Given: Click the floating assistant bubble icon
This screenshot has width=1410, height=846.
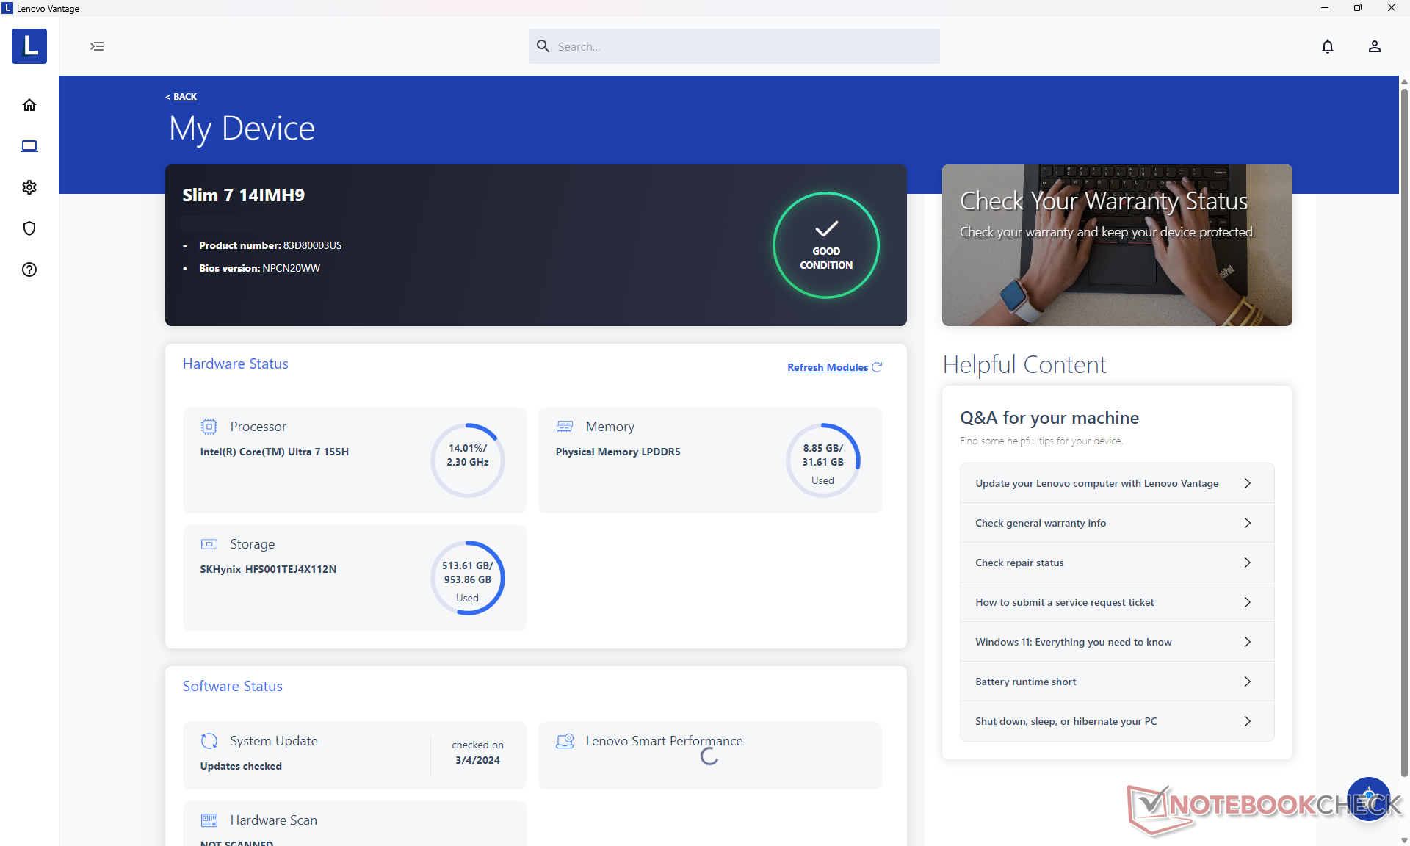Looking at the screenshot, I should click(1368, 798).
